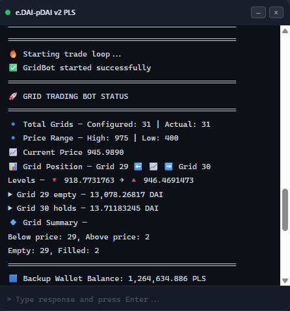The width and height of the screenshot is (290, 311).
Task: Click the rocket icon beside GRID TRADING BOT STATUS
Action: [13, 96]
